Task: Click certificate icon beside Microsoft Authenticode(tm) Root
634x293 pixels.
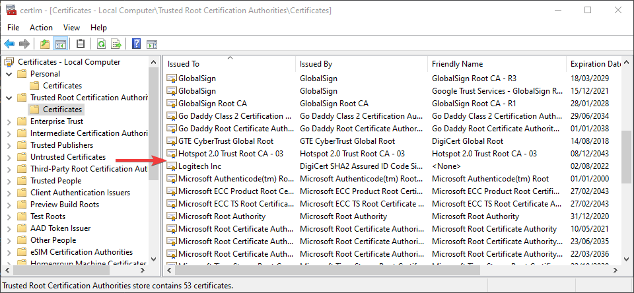Action: [172, 179]
